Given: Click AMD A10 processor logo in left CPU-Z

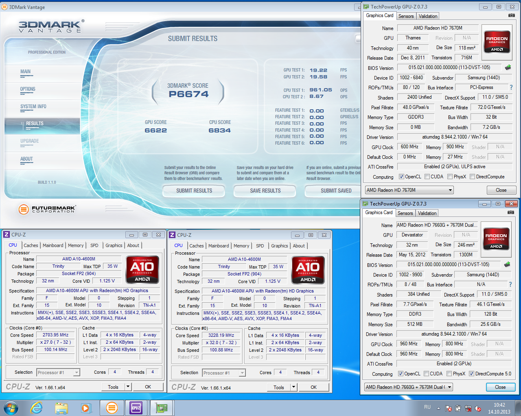Looking at the screenshot, I should (142, 269).
